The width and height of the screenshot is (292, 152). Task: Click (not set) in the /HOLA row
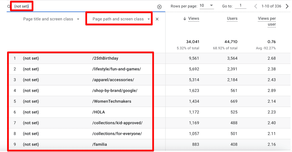click(x=31, y=112)
